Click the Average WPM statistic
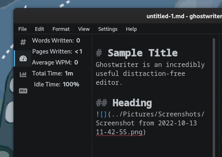The image size is (222, 157). (55, 62)
